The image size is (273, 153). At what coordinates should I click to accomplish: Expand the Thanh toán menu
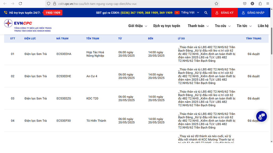(198, 26)
